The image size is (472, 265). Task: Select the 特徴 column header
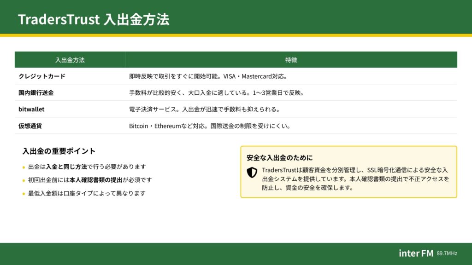point(291,60)
